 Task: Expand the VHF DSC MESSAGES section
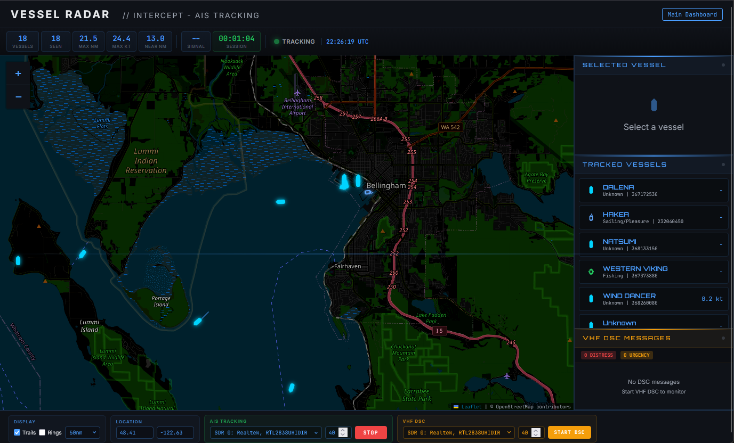[x=626, y=338]
